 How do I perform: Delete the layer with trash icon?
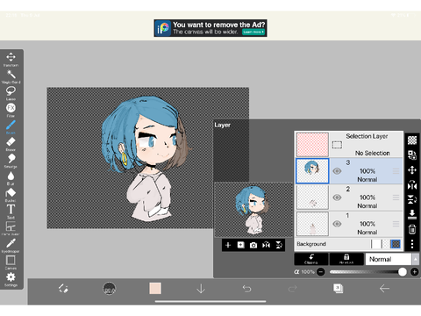click(412, 229)
